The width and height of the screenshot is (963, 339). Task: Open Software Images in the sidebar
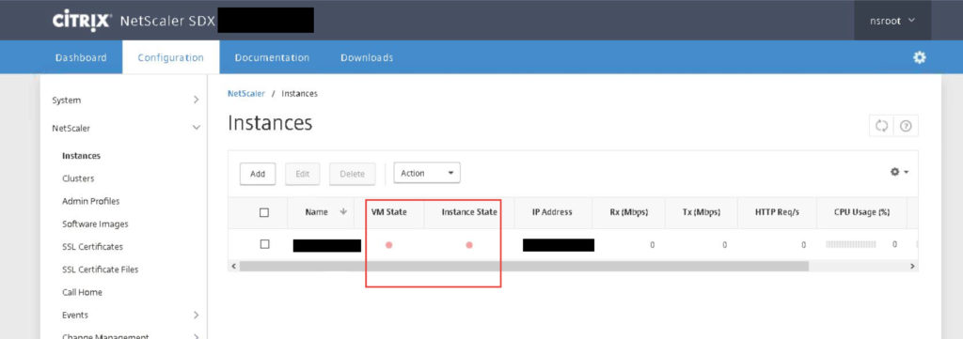click(95, 224)
